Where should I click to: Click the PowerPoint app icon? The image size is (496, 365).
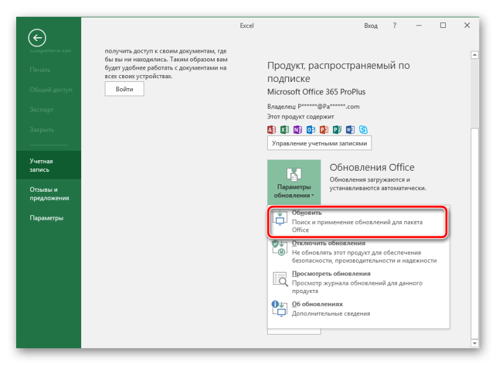click(x=324, y=130)
